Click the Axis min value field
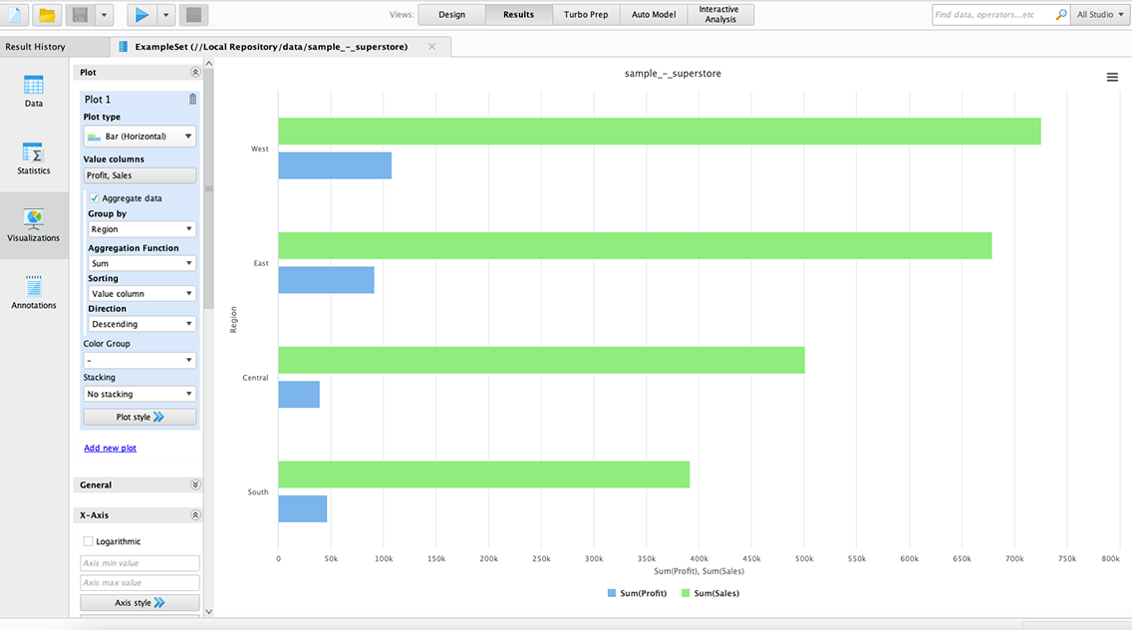Image resolution: width=1132 pixels, height=630 pixels. click(140, 562)
